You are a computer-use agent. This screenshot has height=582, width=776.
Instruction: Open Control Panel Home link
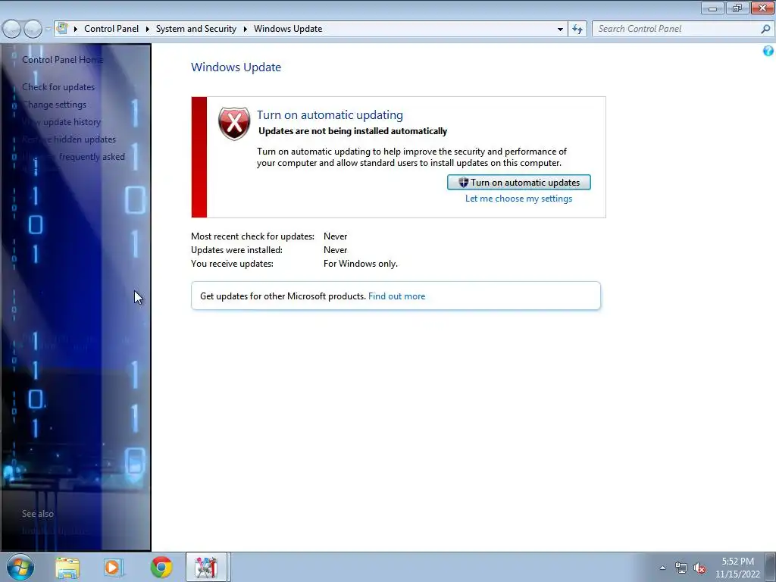pyautogui.click(x=62, y=59)
